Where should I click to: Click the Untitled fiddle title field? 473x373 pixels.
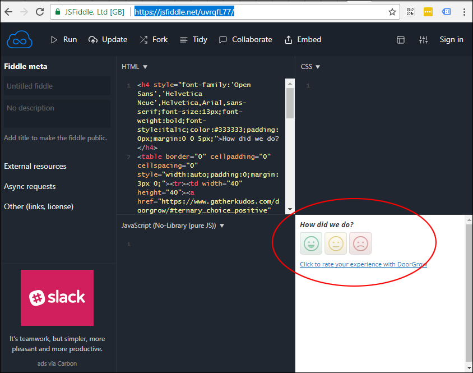[x=57, y=86]
